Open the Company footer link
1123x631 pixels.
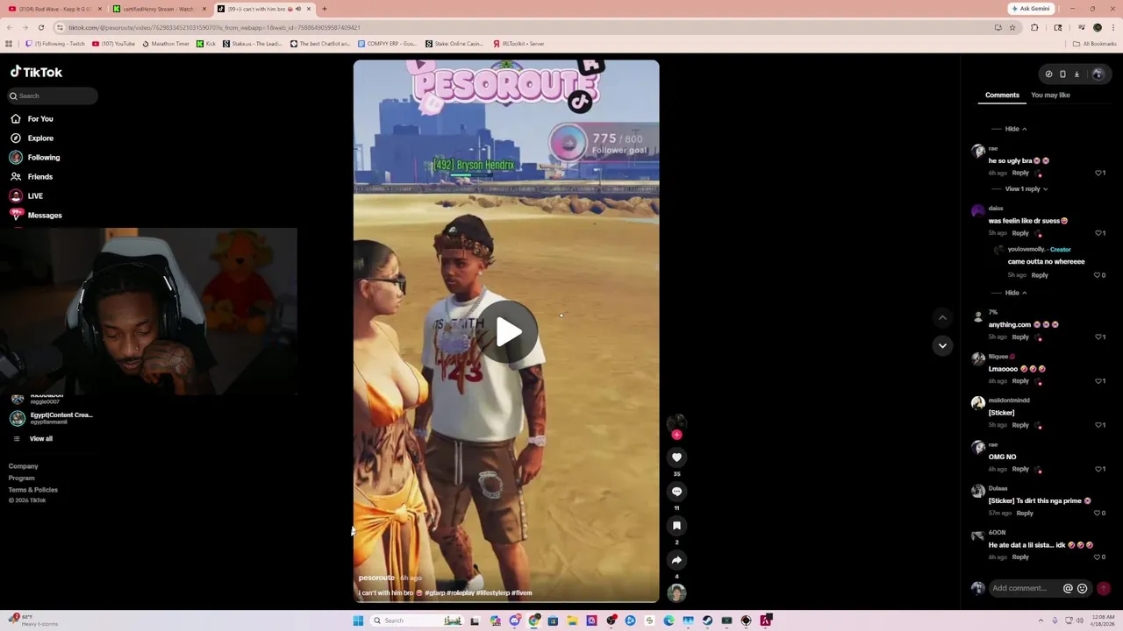pos(24,466)
